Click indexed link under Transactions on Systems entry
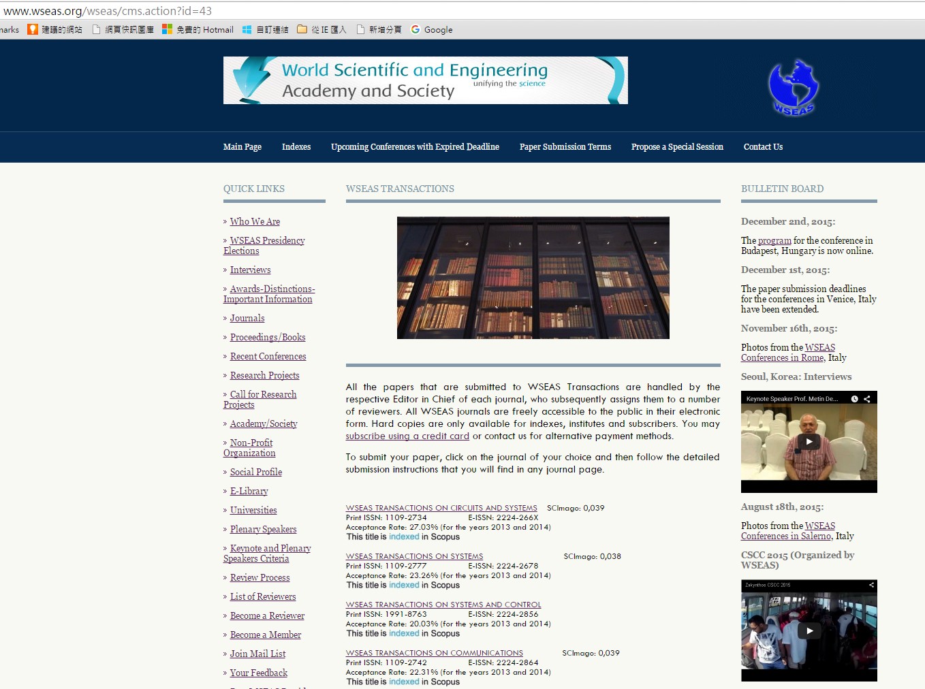This screenshot has height=689, width=925. pos(404,586)
